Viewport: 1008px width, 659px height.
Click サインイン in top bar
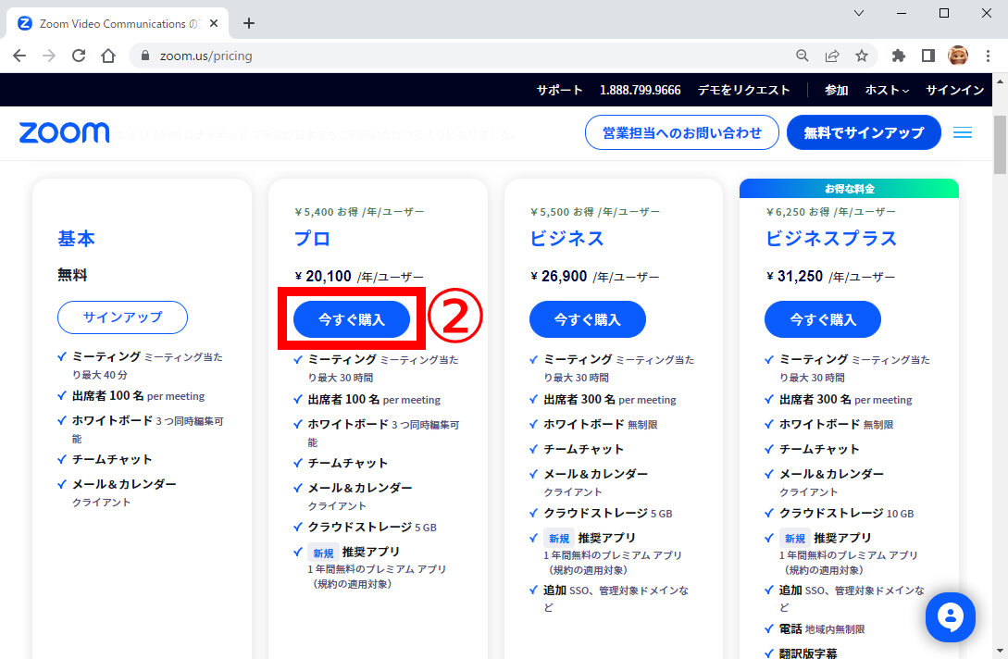(x=954, y=90)
